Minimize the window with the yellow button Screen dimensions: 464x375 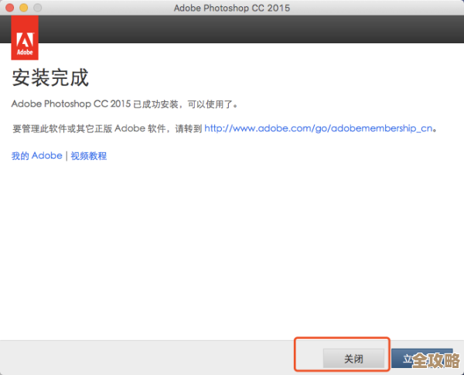pos(24,8)
